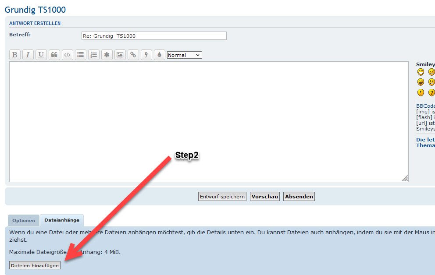Click the Entwurf speichern button

point(222,197)
